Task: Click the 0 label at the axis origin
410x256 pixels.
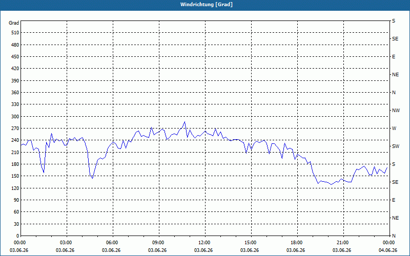Action: pyautogui.click(x=17, y=236)
